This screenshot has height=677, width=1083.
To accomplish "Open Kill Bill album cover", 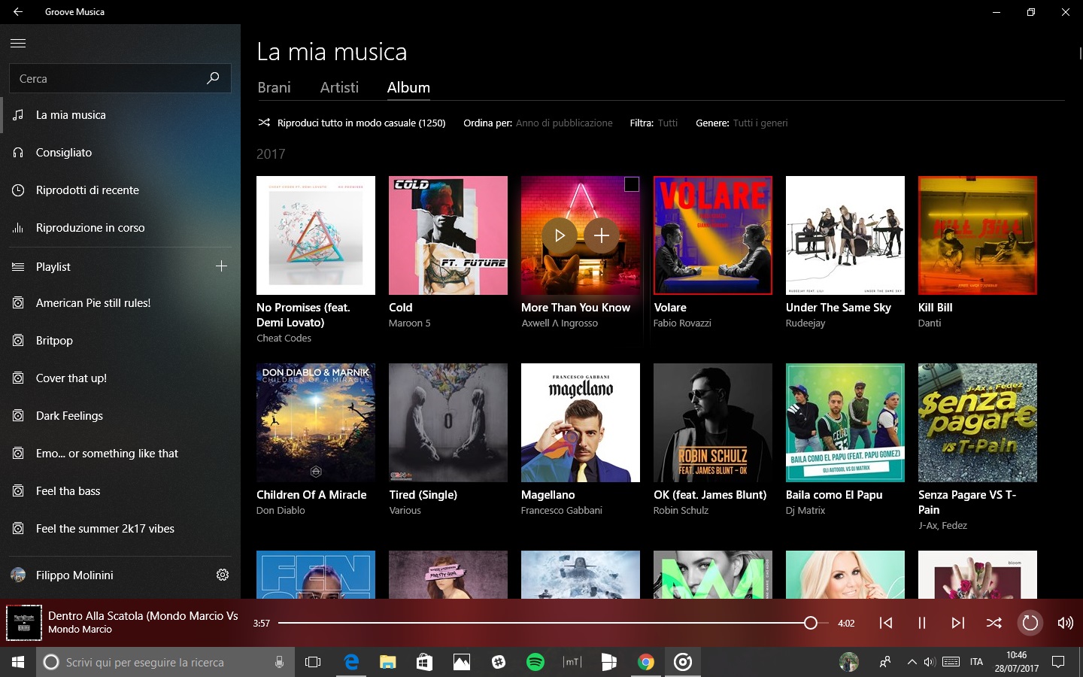I will (x=978, y=235).
